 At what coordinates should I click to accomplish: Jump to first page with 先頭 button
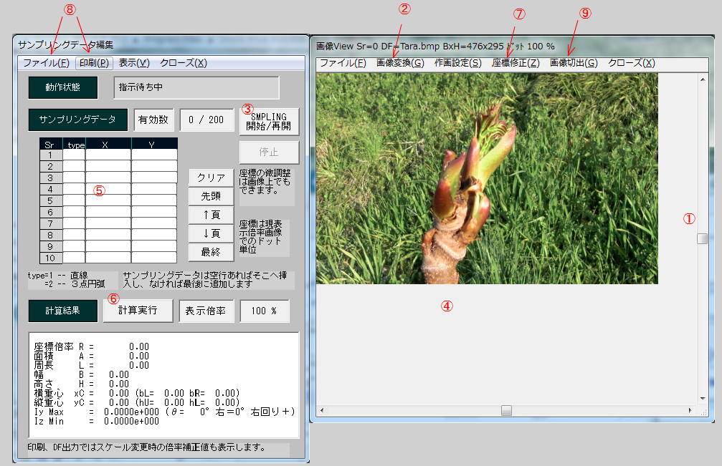click(x=211, y=196)
